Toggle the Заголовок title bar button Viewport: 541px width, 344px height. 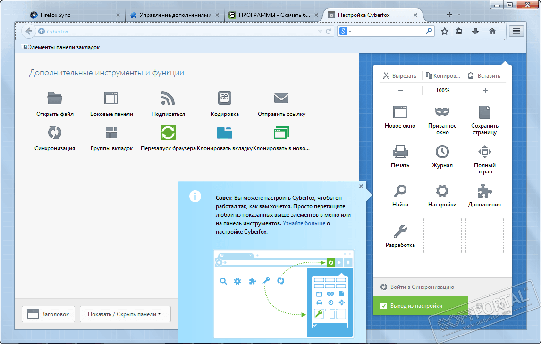48,314
